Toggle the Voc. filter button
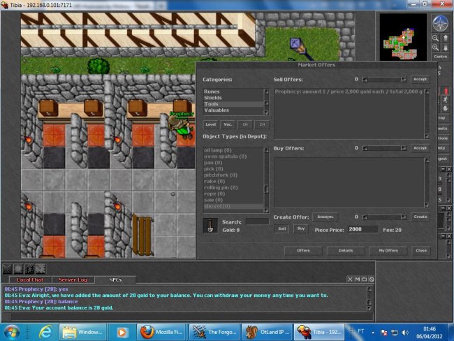 [228, 124]
